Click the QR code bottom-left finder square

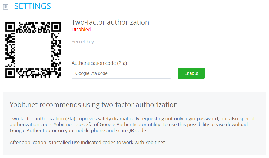(10, 73)
